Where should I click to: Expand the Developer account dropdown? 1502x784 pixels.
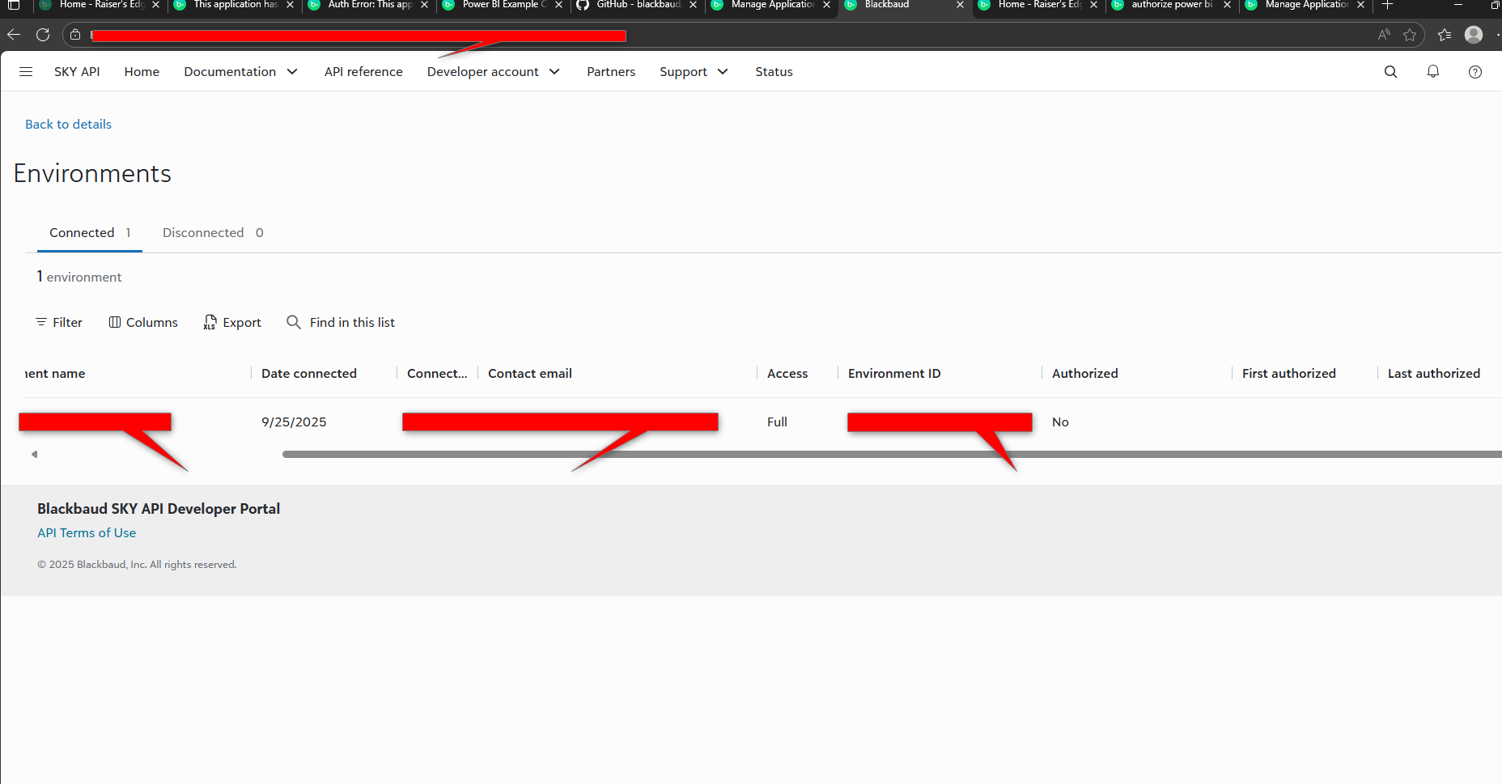(494, 72)
